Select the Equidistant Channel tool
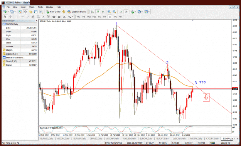This screenshot has width=241, height=146. (x=33, y=17)
